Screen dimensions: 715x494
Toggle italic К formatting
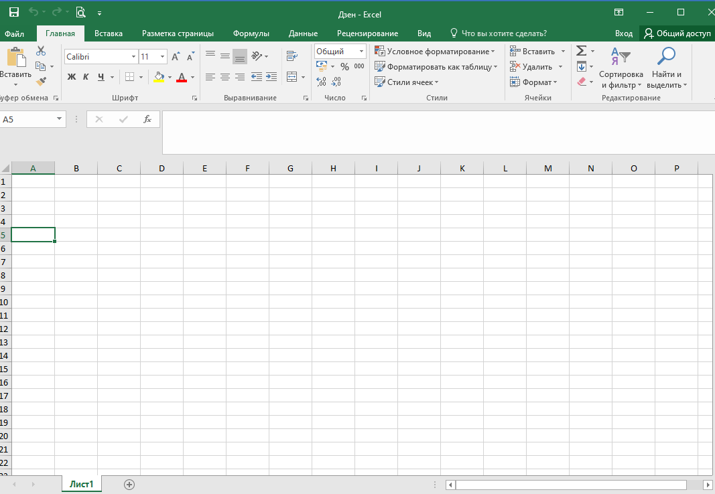pos(86,77)
